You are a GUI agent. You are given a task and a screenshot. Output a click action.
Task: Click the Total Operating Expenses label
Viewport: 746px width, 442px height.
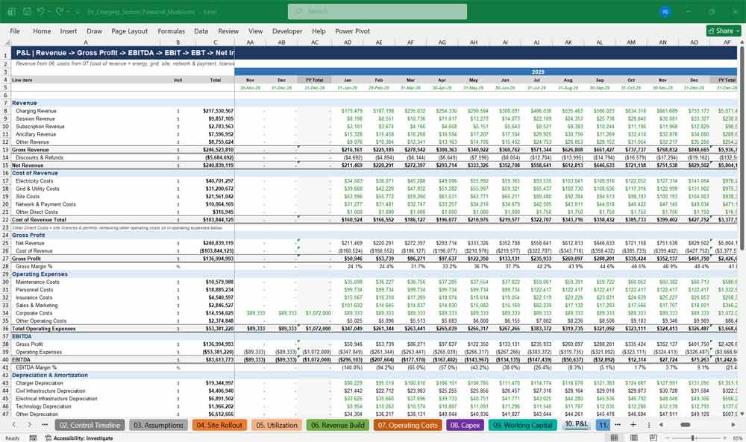point(43,329)
